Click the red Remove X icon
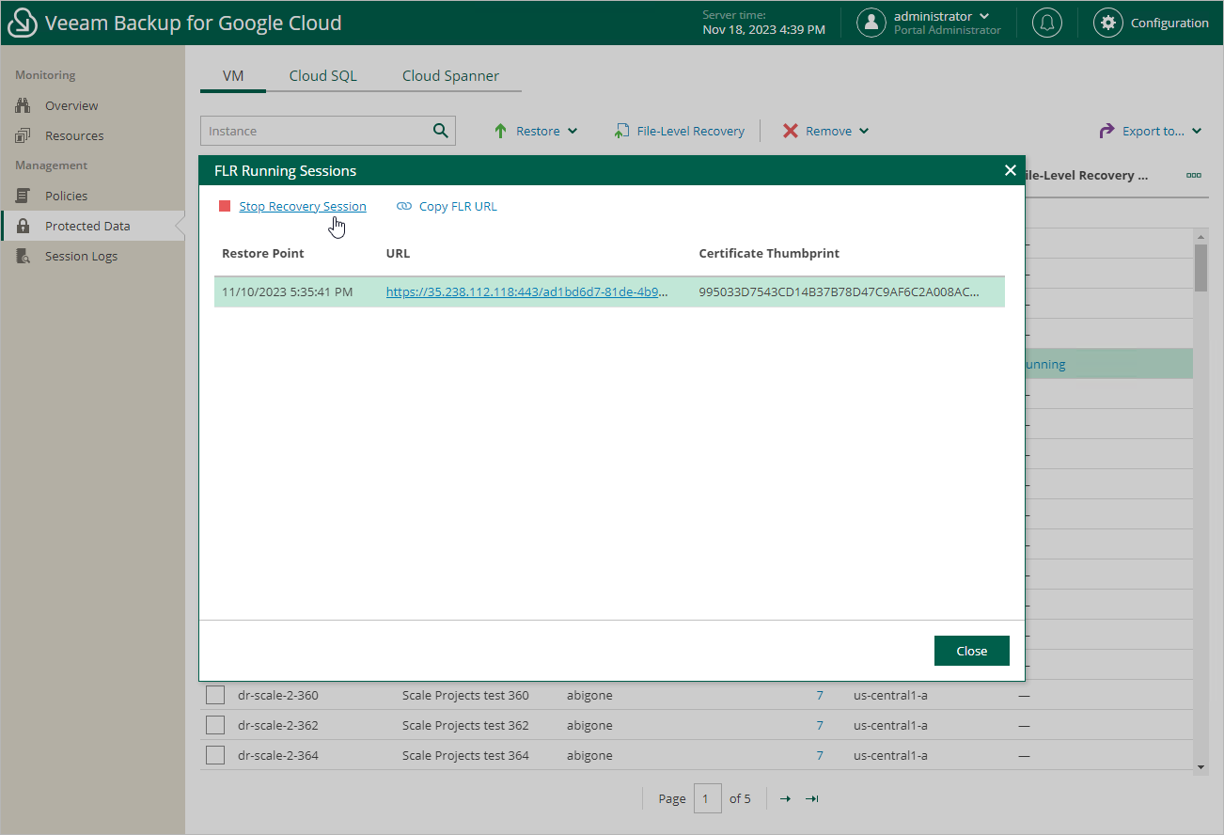 pyautogui.click(x=791, y=132)
